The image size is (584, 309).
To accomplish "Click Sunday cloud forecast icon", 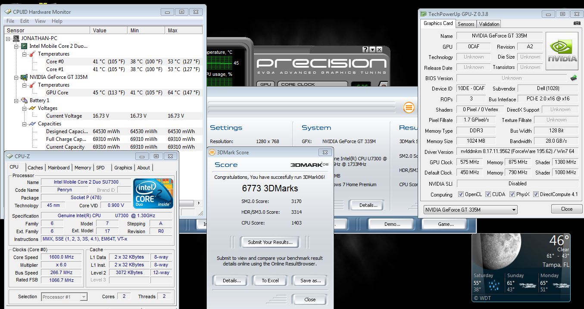I will pyautogui.click(x=528, y=285).
